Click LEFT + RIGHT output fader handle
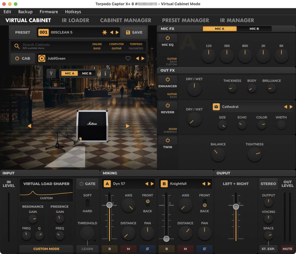296x254 pixels. (236, 207)
